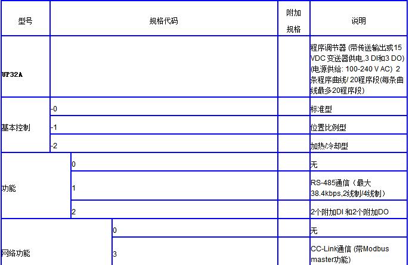Click 无 in the 功能 section
Screen dimensions: 409x265
click(x=314, y=165)
